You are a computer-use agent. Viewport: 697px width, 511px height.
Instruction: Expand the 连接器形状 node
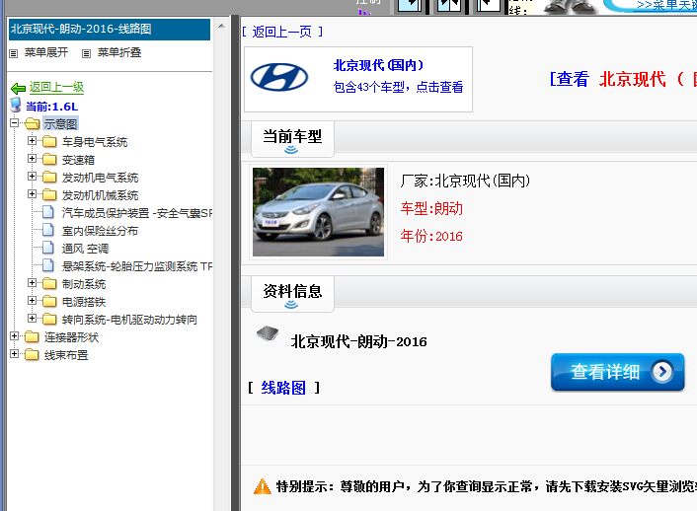[14, 336]
